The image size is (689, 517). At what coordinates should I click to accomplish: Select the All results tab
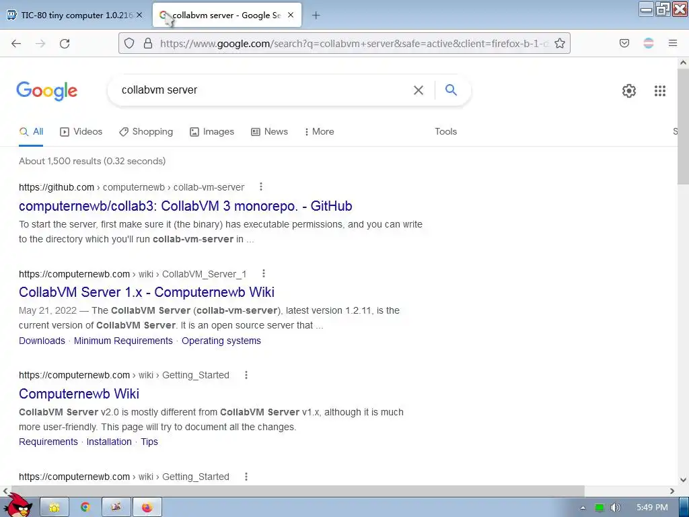pyautogui.click(x=31, y=131)
